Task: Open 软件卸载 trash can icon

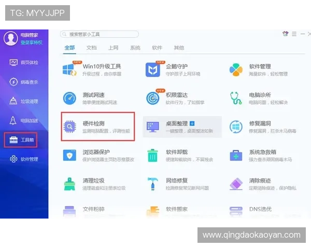Action: click(152, 156)
